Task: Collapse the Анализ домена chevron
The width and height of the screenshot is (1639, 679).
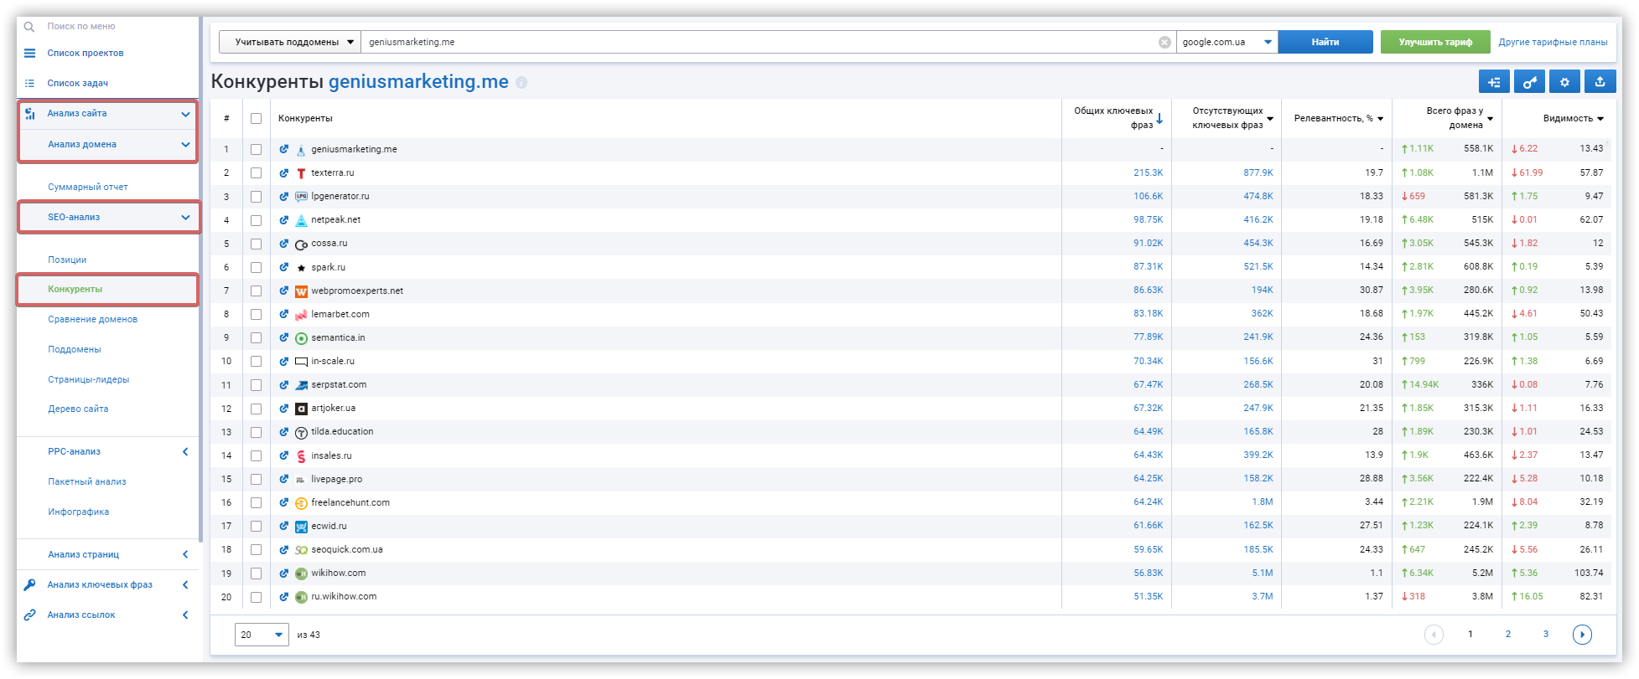Action: 185,145
